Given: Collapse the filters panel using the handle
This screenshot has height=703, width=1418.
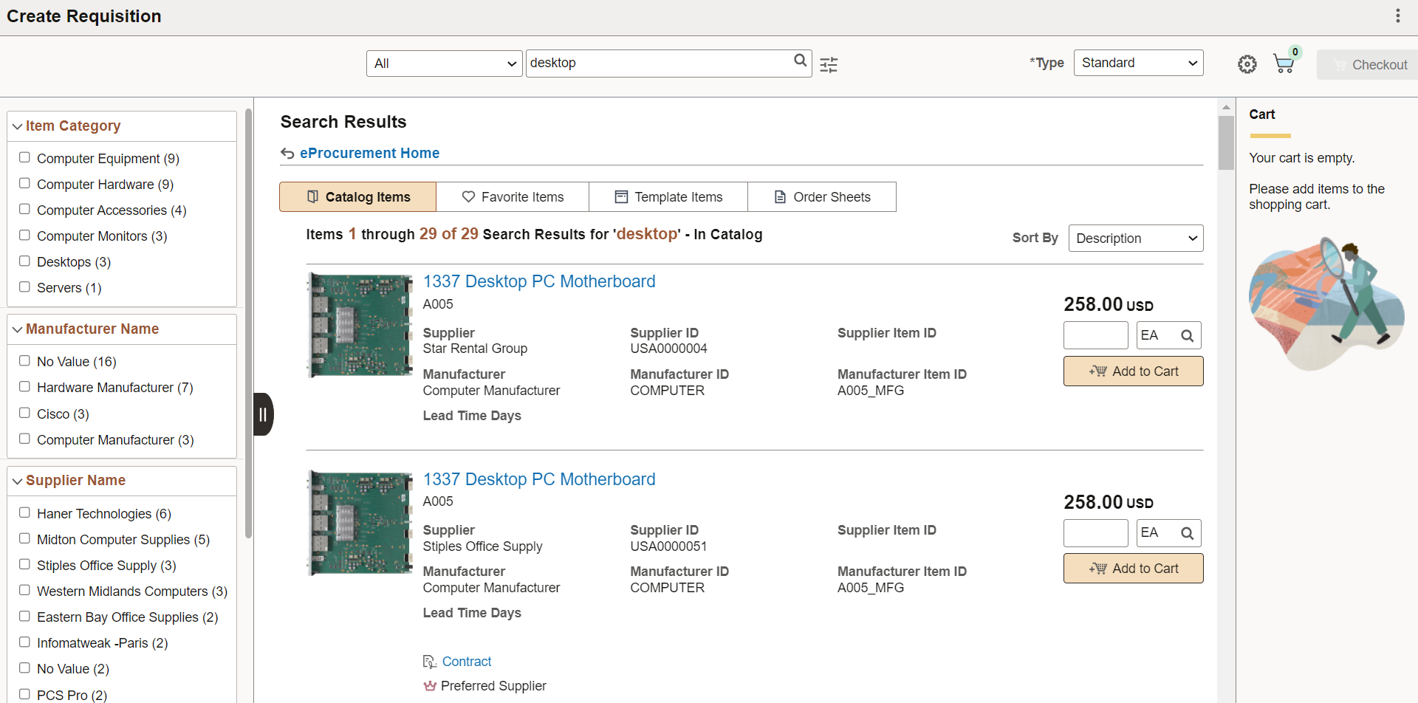Looking at the screenshot, I should [263, 414].
